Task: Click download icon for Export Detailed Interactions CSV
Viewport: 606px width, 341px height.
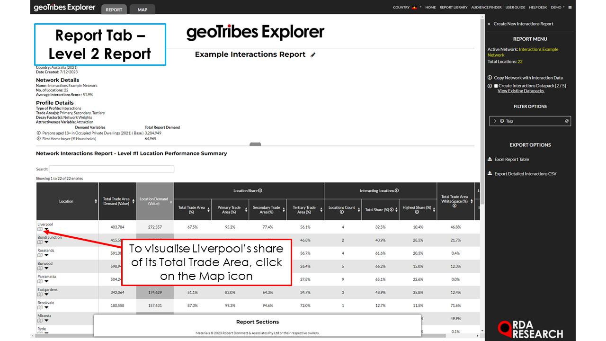Action: click(x=490, y=174)
